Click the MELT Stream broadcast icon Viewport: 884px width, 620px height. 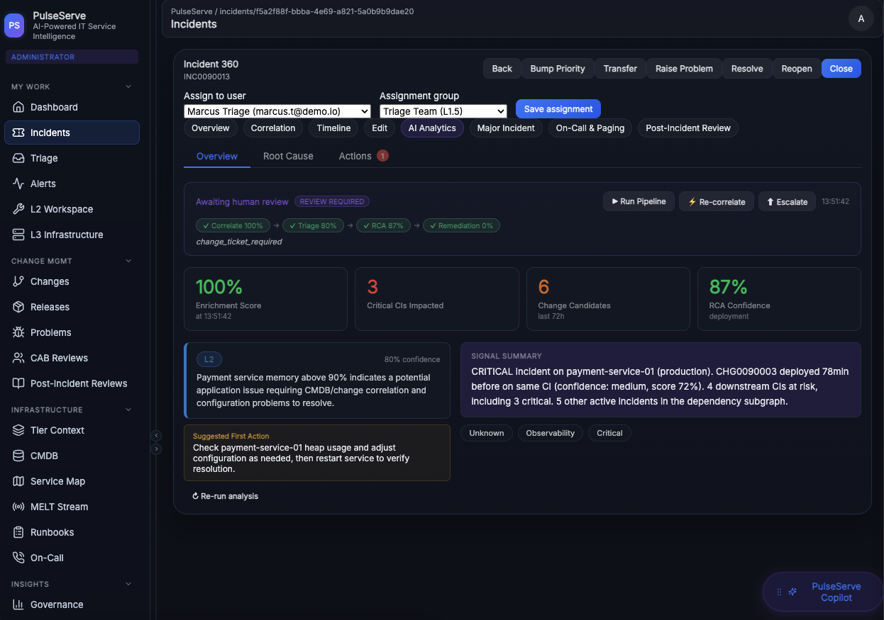18,507
